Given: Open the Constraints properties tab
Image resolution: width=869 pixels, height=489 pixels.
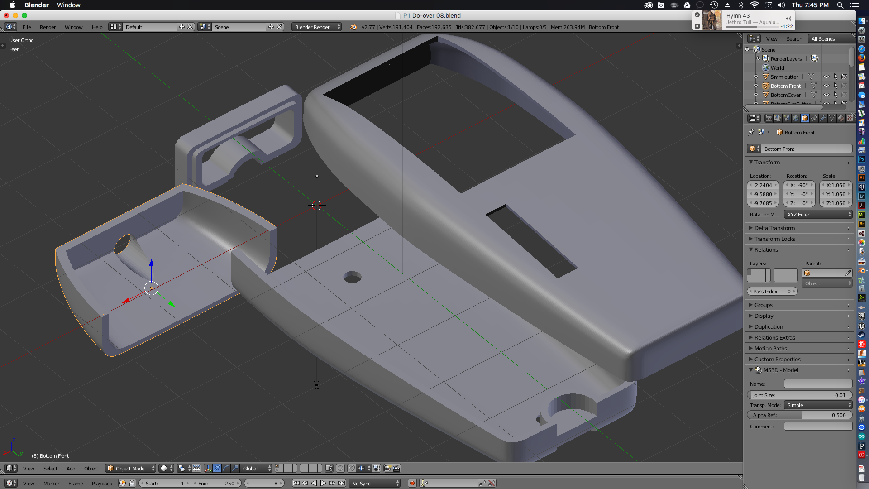Looking at the screenshot, I should 814,118.
